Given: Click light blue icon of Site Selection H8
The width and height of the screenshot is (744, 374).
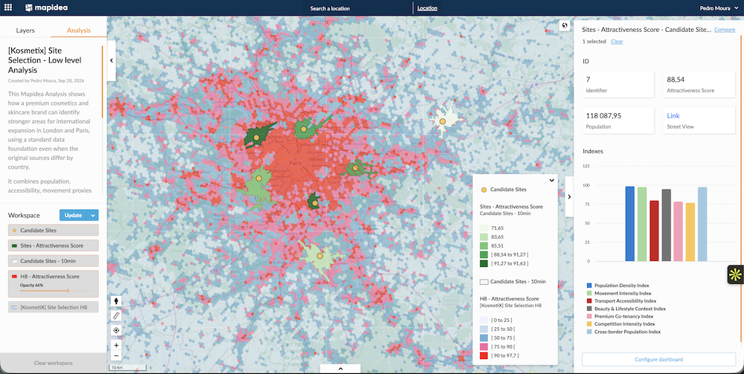Looking at the screenshot, I should point(14,307).
